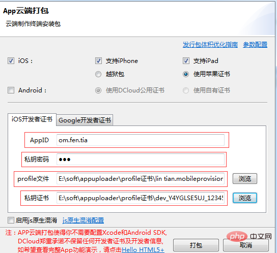Focus the 私钥密码 password field
277x253 pixels.
coord(141,160)
